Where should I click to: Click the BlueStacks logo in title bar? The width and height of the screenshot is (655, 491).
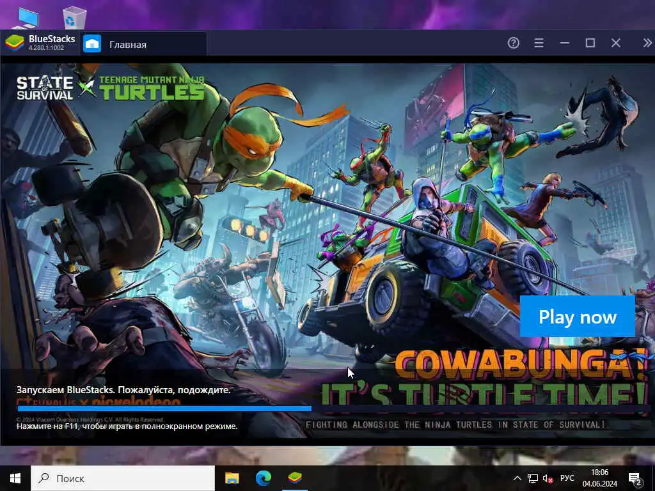tap(15, 43)
